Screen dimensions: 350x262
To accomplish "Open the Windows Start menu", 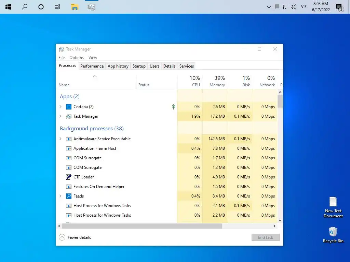I will pyautogui.click(x=8, y=7).
